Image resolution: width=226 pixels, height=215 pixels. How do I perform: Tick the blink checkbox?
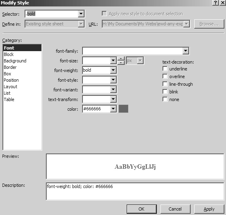(165, 92)
